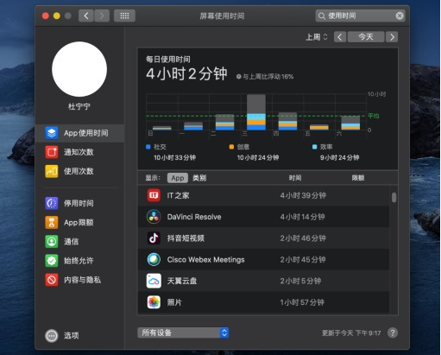The width and height of the screenshot is (441, 355).
Task: Go forward in System Preferences
Action: 102,16
